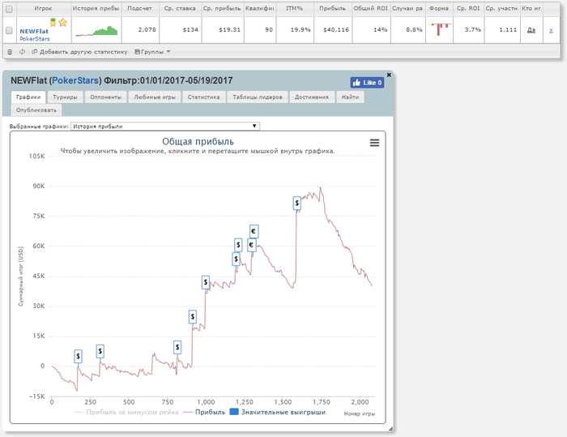The width and height of the screenshot is (567, 437).
Task: Toggle the header select-all checkbox
Action: pyautogui.click(x=10, y=9)
